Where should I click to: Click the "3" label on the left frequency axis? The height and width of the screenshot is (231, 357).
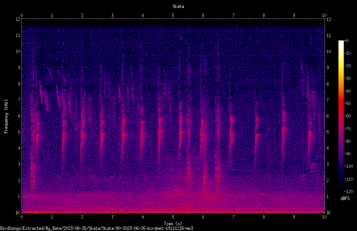click(19, 164)
